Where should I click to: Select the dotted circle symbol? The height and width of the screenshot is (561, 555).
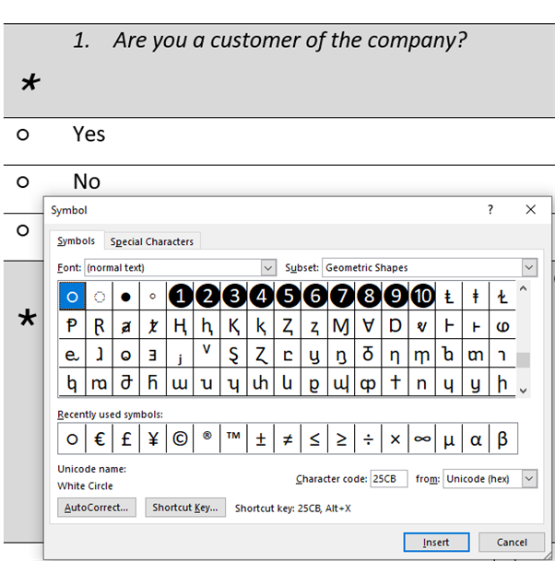click(100, 297)
